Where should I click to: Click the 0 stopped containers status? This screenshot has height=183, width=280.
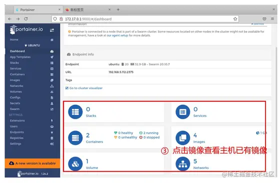tap(149, 138)
